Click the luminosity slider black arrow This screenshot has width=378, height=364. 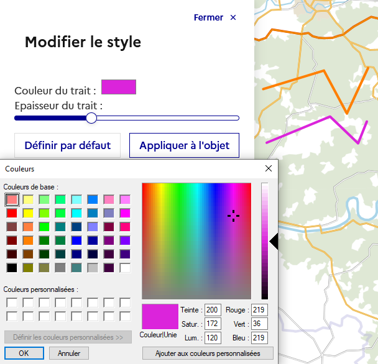274,242
